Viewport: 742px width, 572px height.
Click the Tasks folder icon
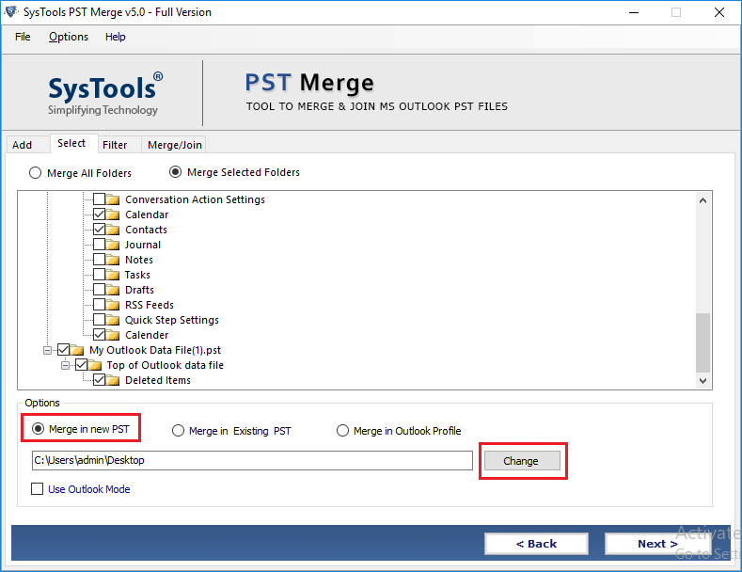click(x=113, y=275)
